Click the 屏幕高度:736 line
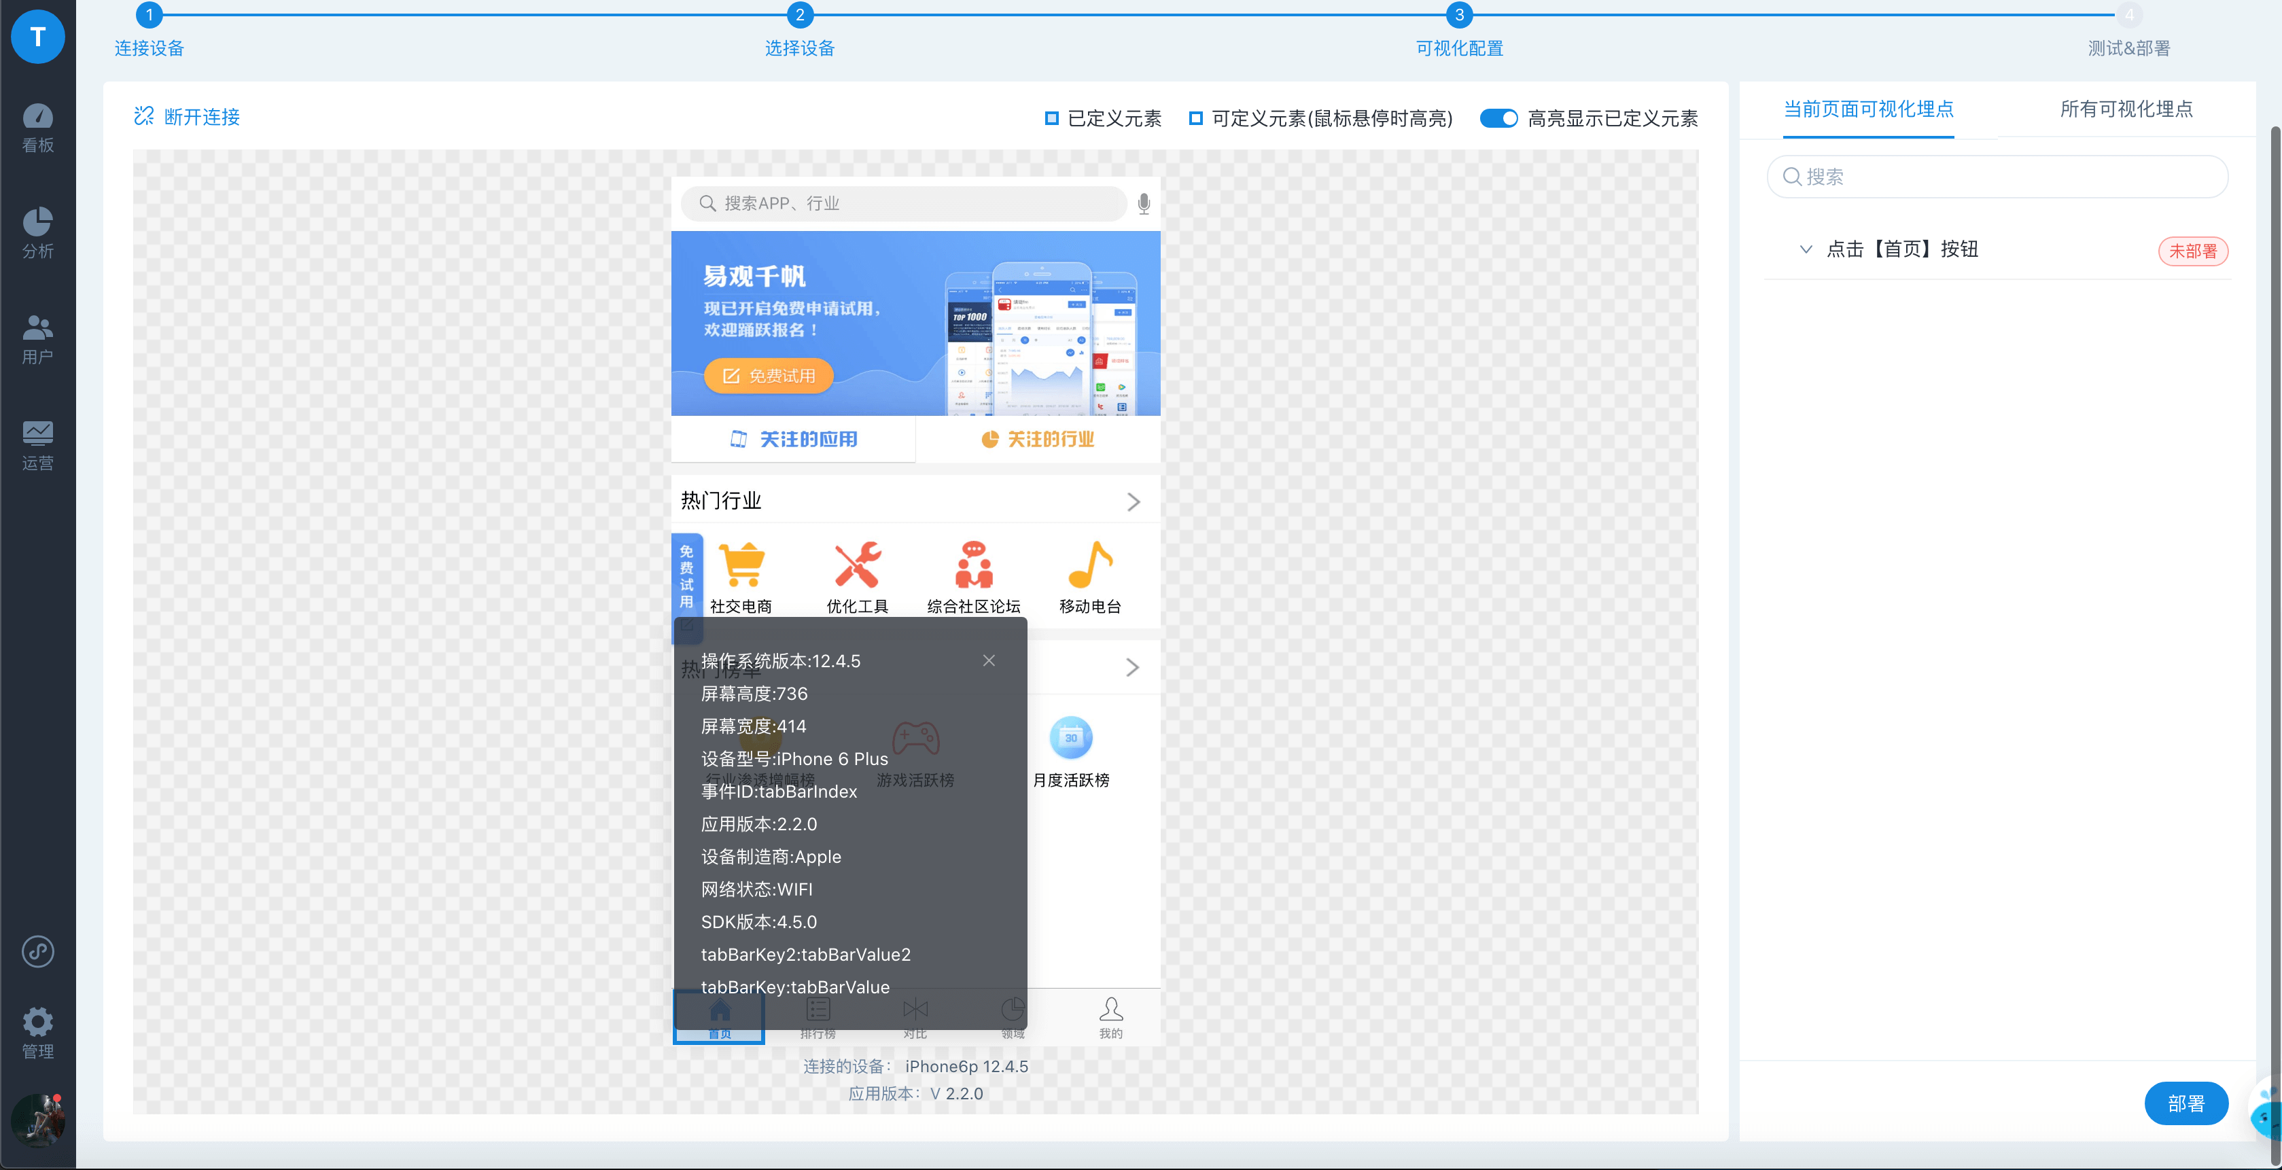This screenshot has height=1170, width=2282. [x=754, y=694]
